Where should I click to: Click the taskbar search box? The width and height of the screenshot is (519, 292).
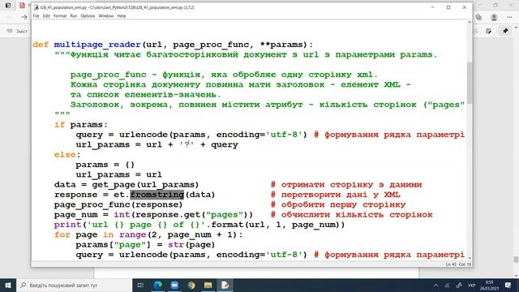75,285
